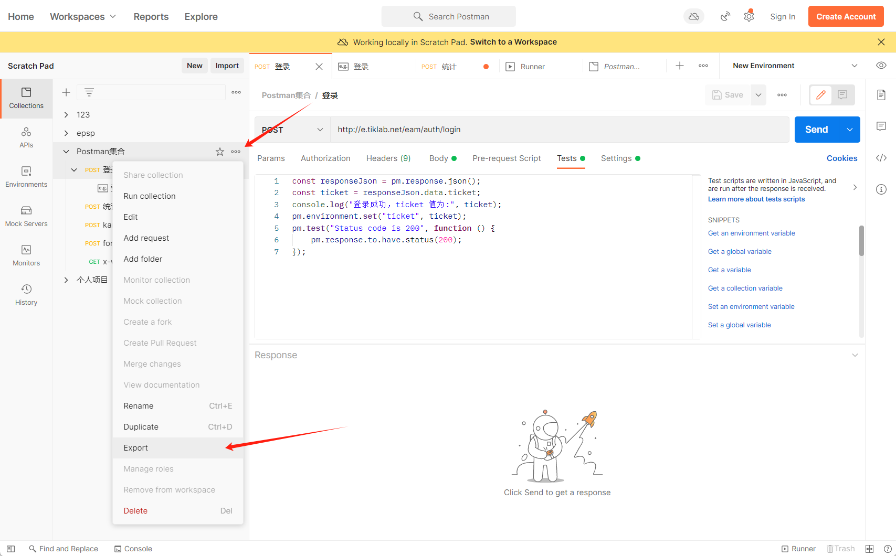Click the cloud sync offline icon

coord(694,17)
